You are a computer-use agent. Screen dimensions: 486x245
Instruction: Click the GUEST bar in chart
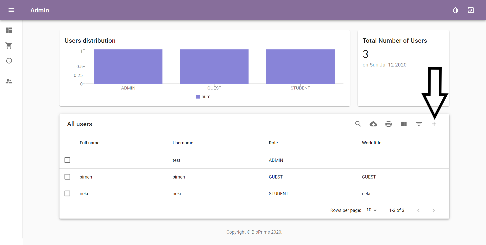coord(214,66)
